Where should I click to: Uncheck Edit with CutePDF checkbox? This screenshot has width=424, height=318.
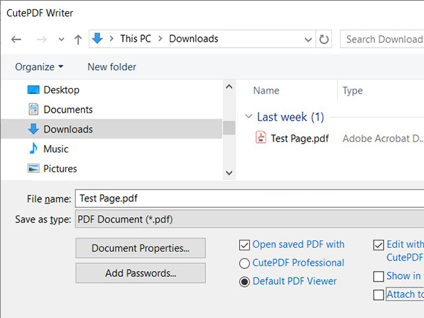pos(378,245)
